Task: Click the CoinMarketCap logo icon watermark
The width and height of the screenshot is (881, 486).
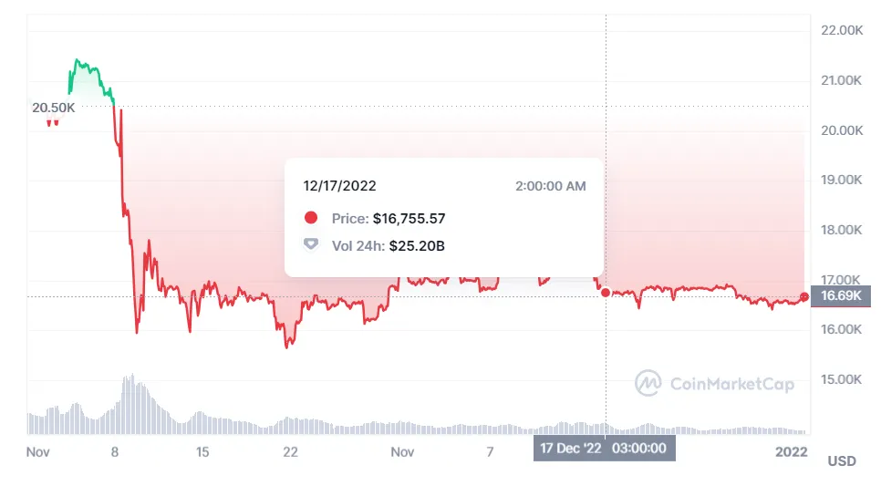Action: pos(648,383)
